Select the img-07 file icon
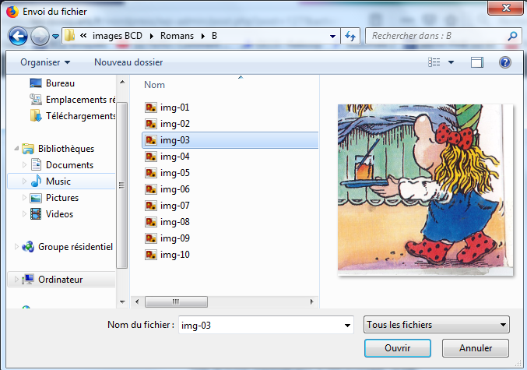 pyautogui.click(x=151, y=206)
